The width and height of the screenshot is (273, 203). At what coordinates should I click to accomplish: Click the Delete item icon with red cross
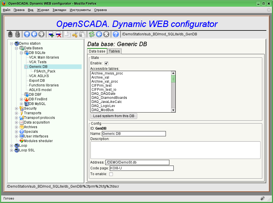point(58,34)
